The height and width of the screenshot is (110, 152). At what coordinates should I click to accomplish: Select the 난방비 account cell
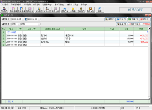click(x=52, y=39)
